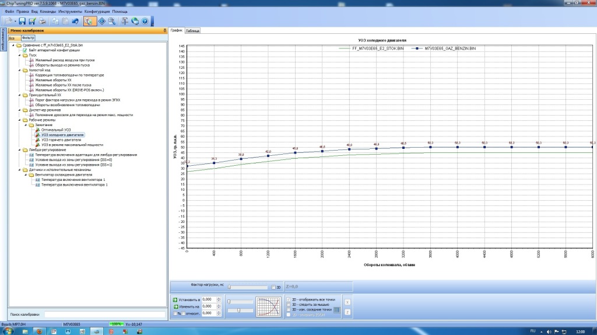Click the Все filter button
The height and width of the screenshot is (335, 597).
point(14,38)
